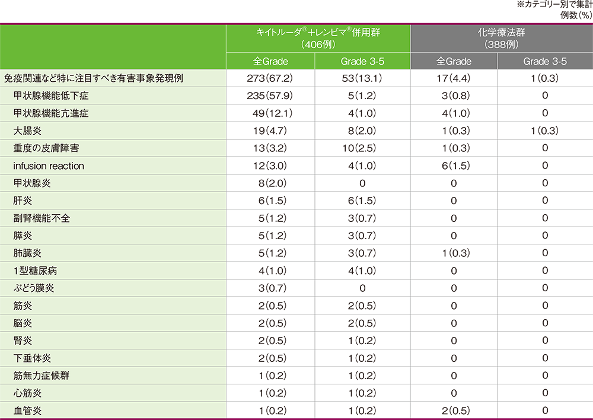Click the 化学療法群 (388例) header
The image size is (593, 420).
[501, 39]
